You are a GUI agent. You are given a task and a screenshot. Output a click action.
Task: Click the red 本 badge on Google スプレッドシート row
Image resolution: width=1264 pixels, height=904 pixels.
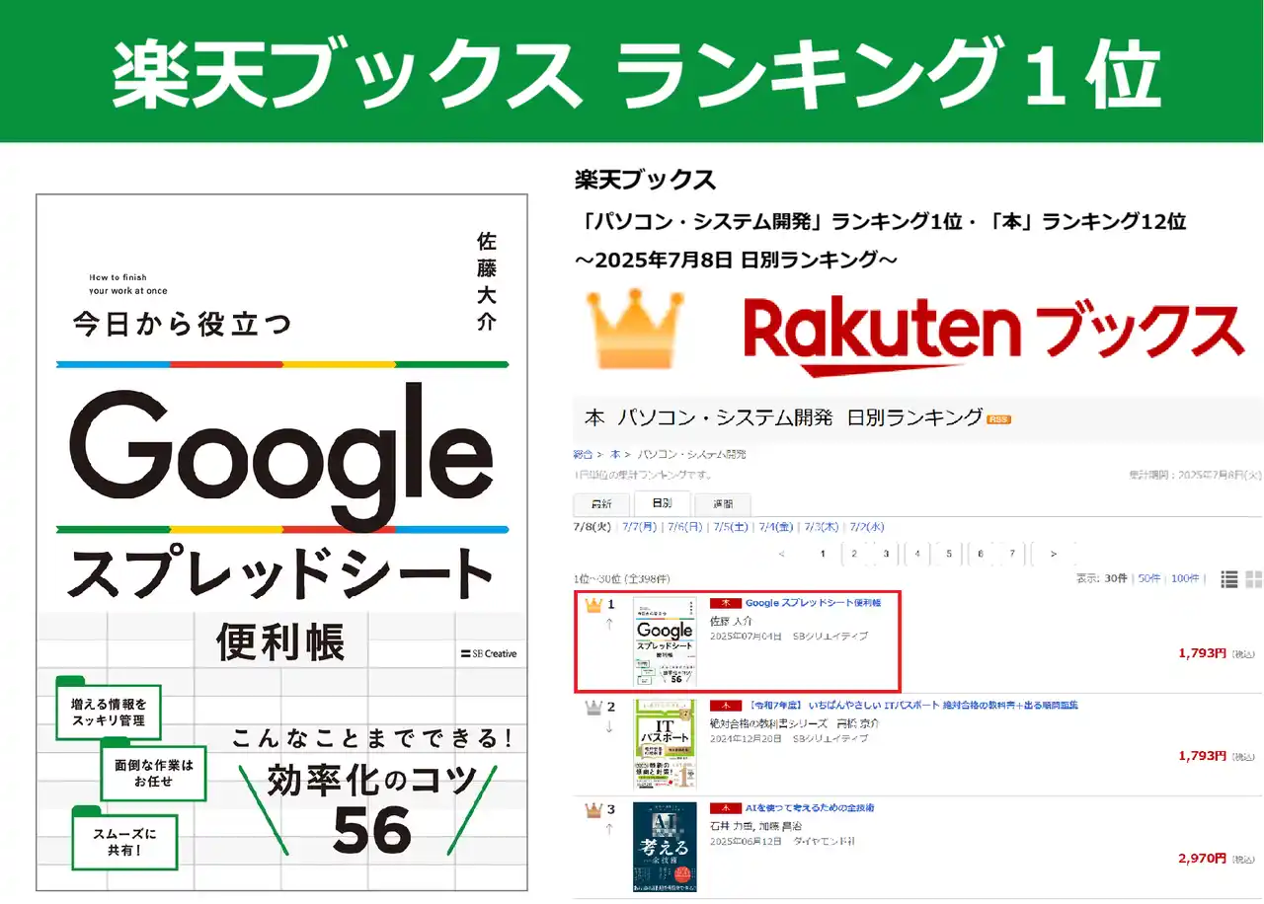[725, 603]
